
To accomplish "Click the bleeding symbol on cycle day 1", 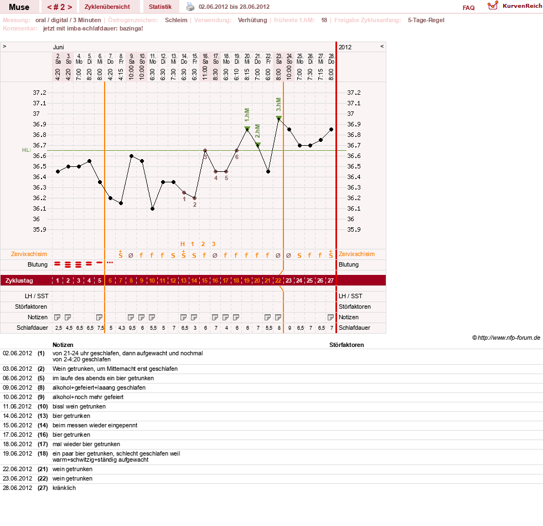I will [x=58, y=264].
